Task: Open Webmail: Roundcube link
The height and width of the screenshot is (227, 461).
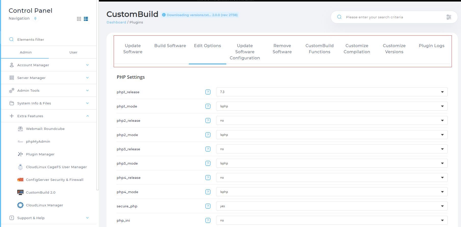Action: click(x=45, y=129)
